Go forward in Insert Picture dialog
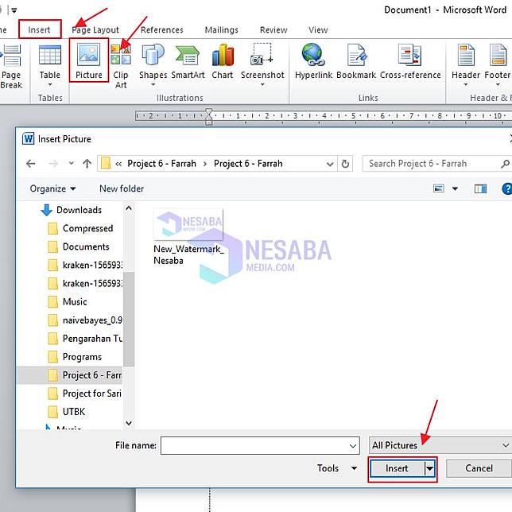The width and height of the screenshot is (512, 512). point(53,163)
